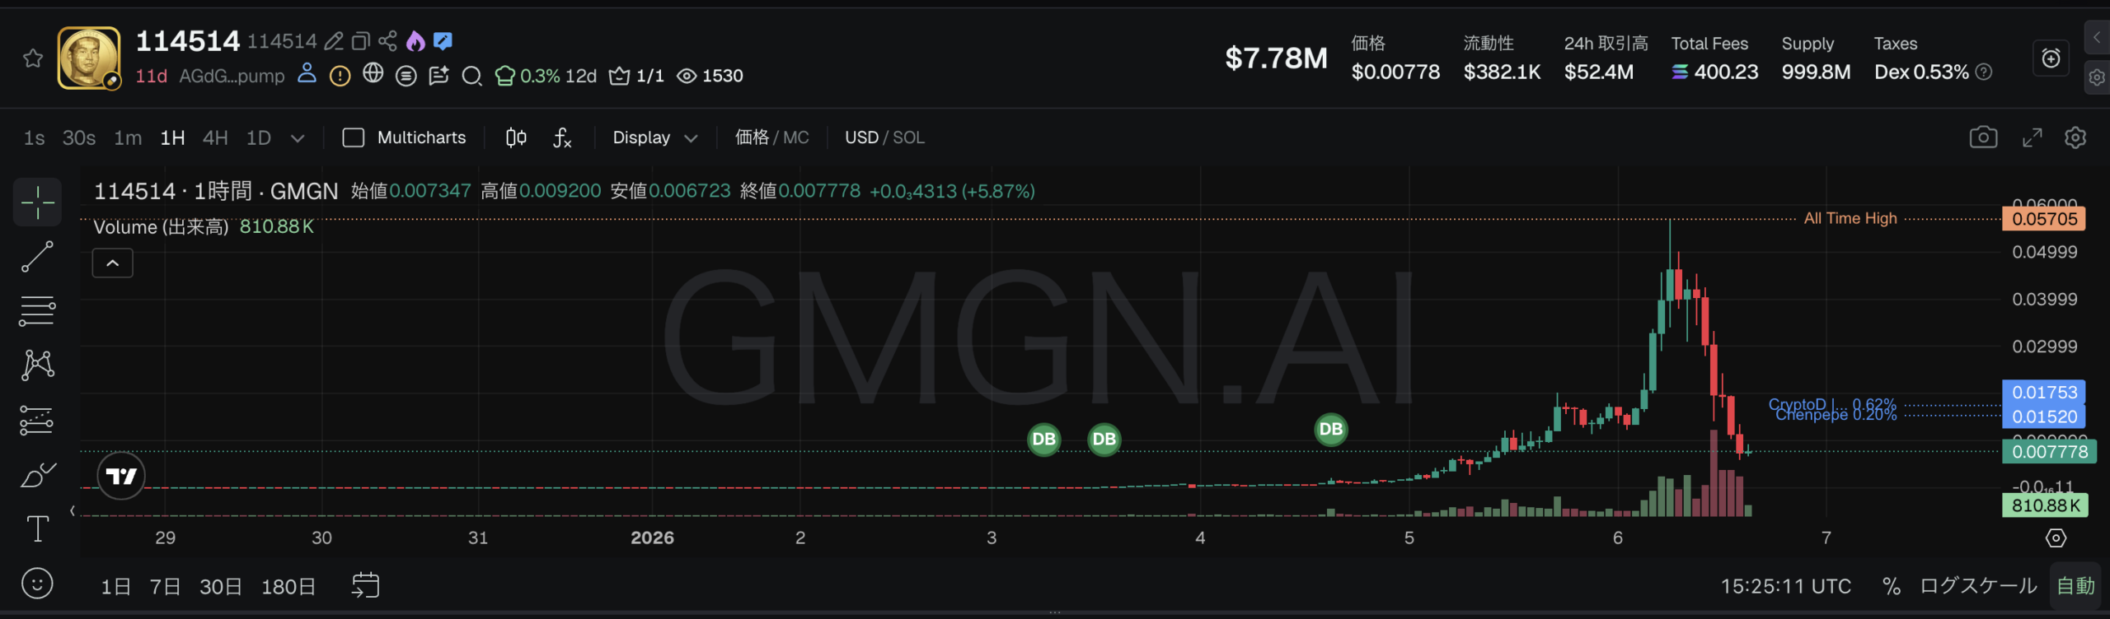The image size is (2110, 619).
Task: Select the forecasting and measurement tool
Action: 37,420
